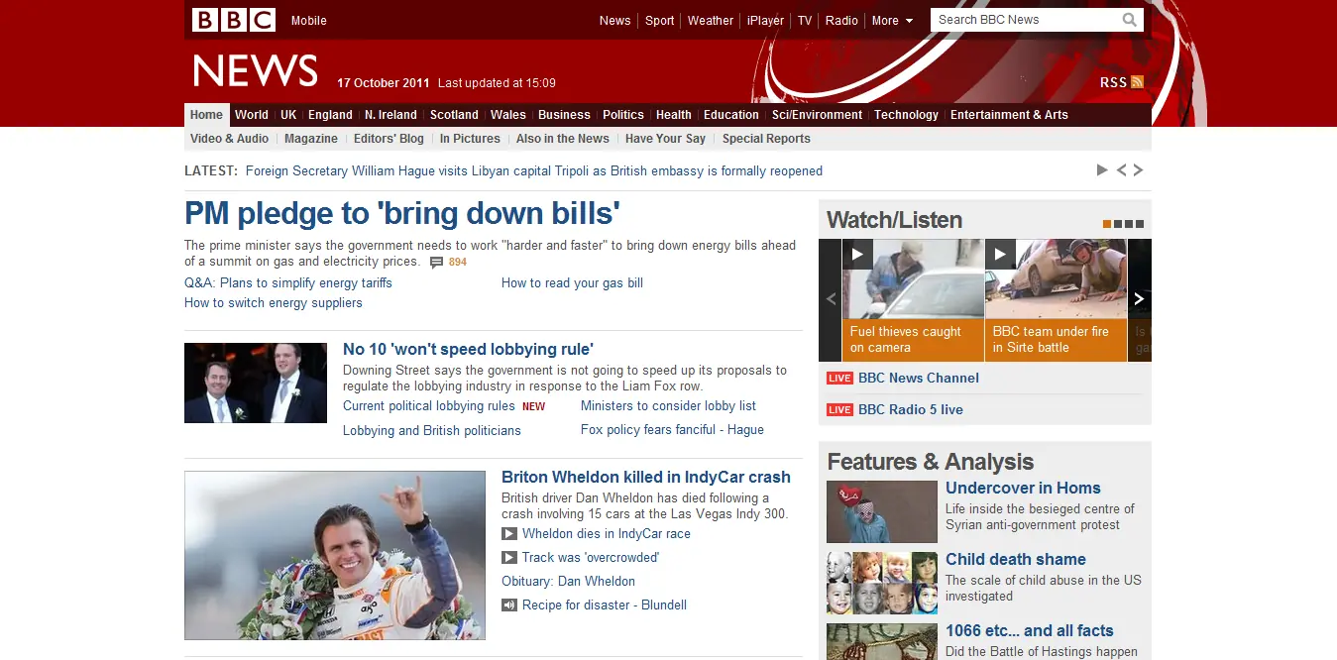Go to World section
This screenshot has width=1337, height=660.
pos(252,115)
